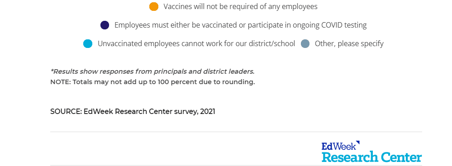
Task: Toggle the 'Employees must either be vaccinated' legend label
Action: [240, 25]
